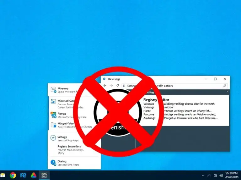This screenshot has height=180, width=241.
Task: Click the forward arrow in the window
Action: (x=111, y=86)
